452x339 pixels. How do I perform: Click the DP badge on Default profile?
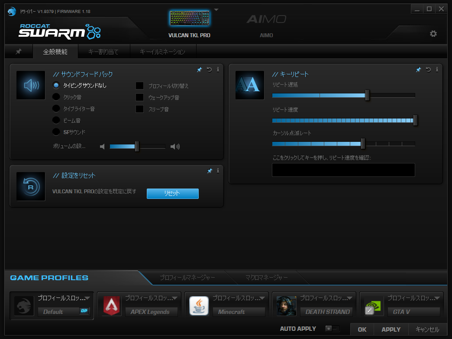84,311
